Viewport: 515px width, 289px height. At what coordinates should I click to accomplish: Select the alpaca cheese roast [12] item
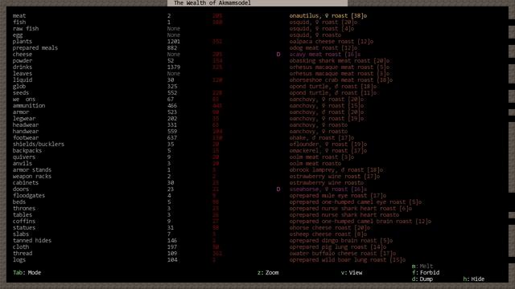click(332, 41)
